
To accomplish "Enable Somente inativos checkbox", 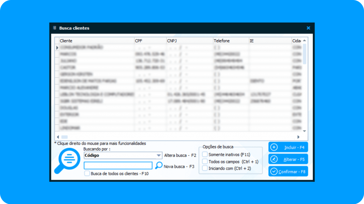I will (205, 154).
